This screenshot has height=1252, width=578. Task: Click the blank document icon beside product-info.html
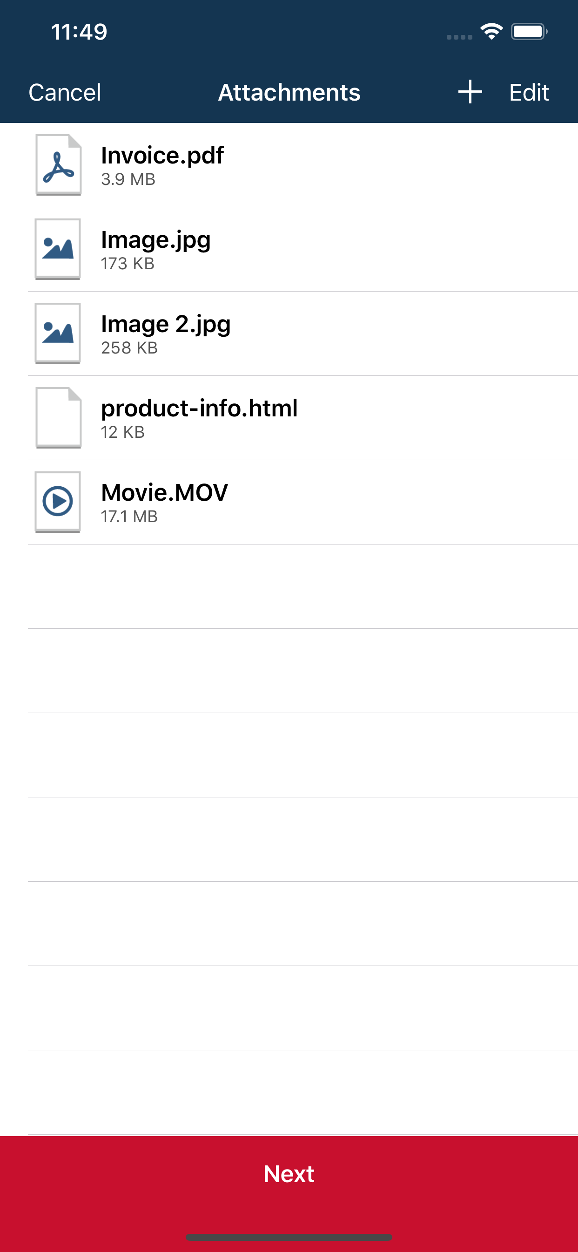click(57, 417)
